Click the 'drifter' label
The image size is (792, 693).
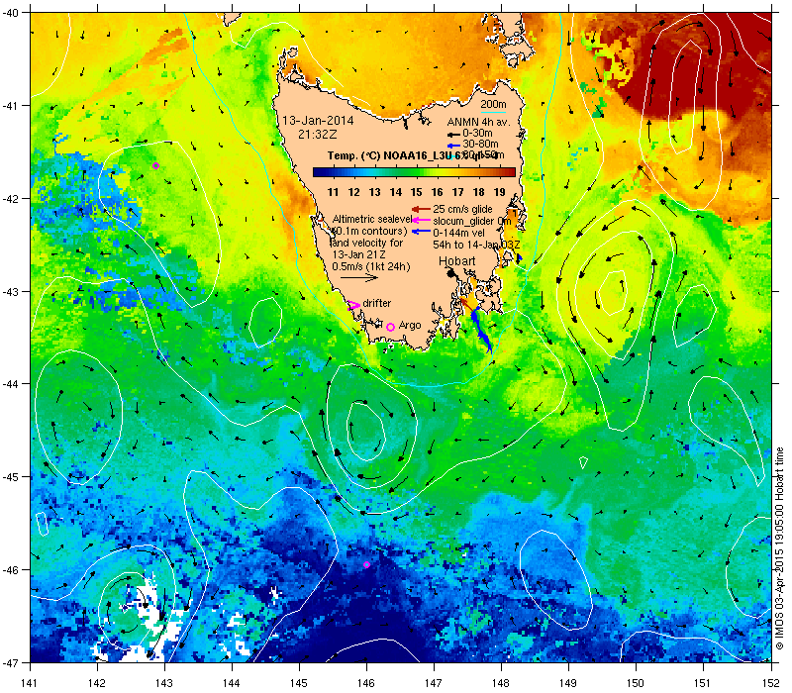(377, 303)
